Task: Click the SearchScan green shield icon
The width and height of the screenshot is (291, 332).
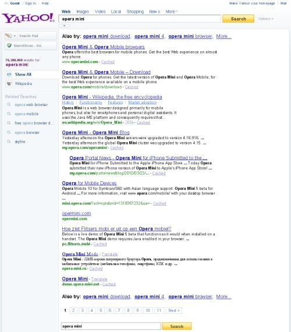Action: (9, 45)
